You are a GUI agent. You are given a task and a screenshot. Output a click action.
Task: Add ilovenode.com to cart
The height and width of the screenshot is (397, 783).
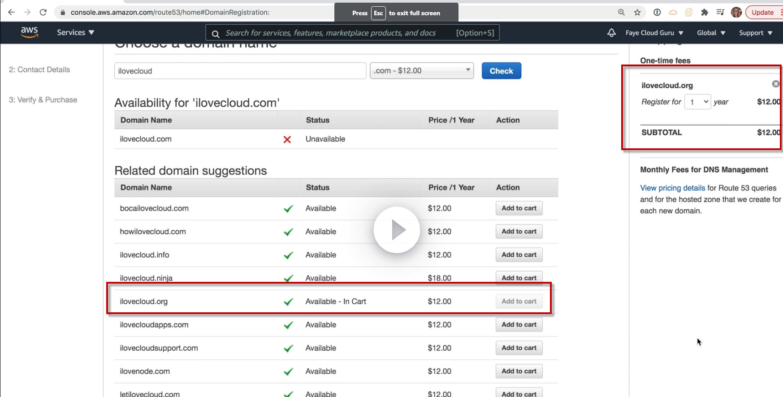click(x=519, y=371)
